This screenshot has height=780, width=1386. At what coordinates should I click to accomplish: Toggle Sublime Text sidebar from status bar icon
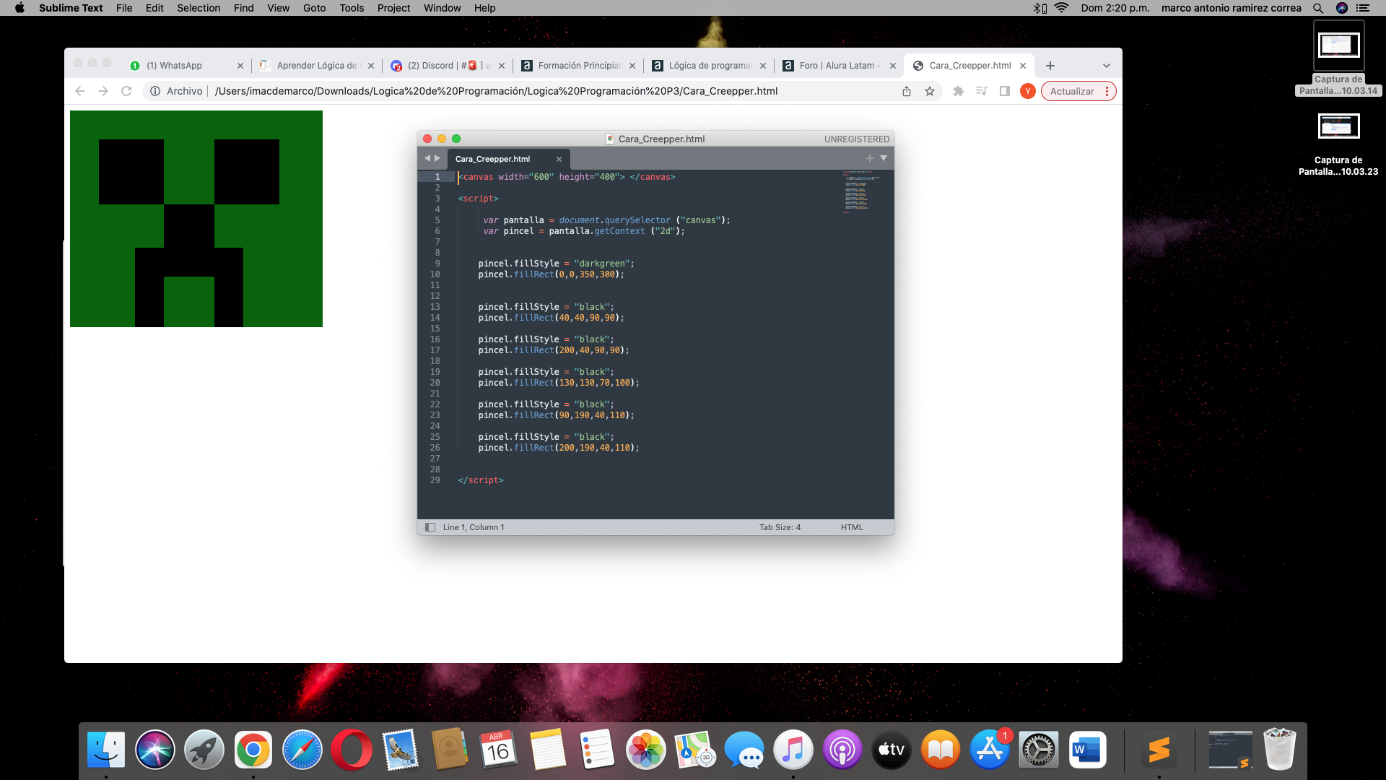pyautogui.click(x=430, y=527)
